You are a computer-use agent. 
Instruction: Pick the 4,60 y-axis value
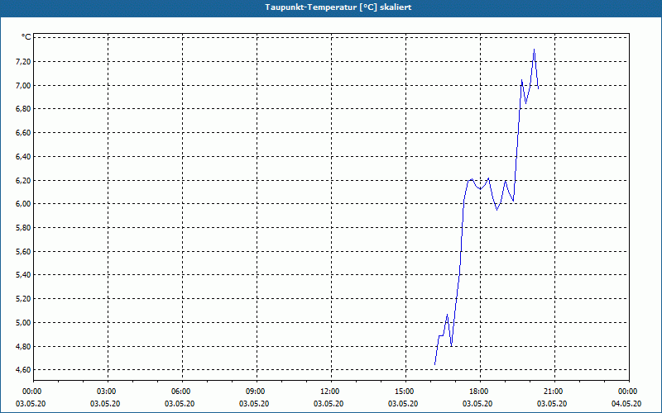24,370
